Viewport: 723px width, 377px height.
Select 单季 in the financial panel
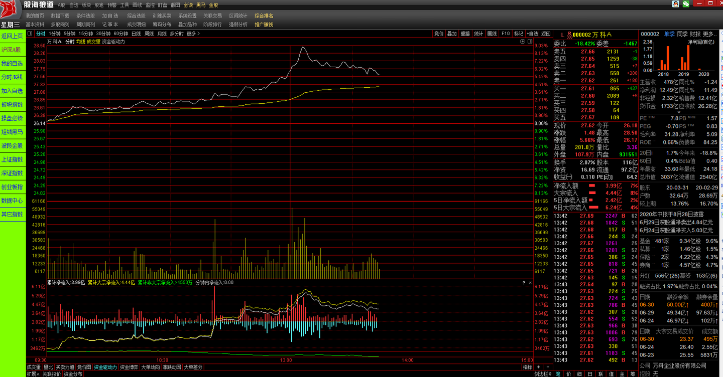click(669, 34)
